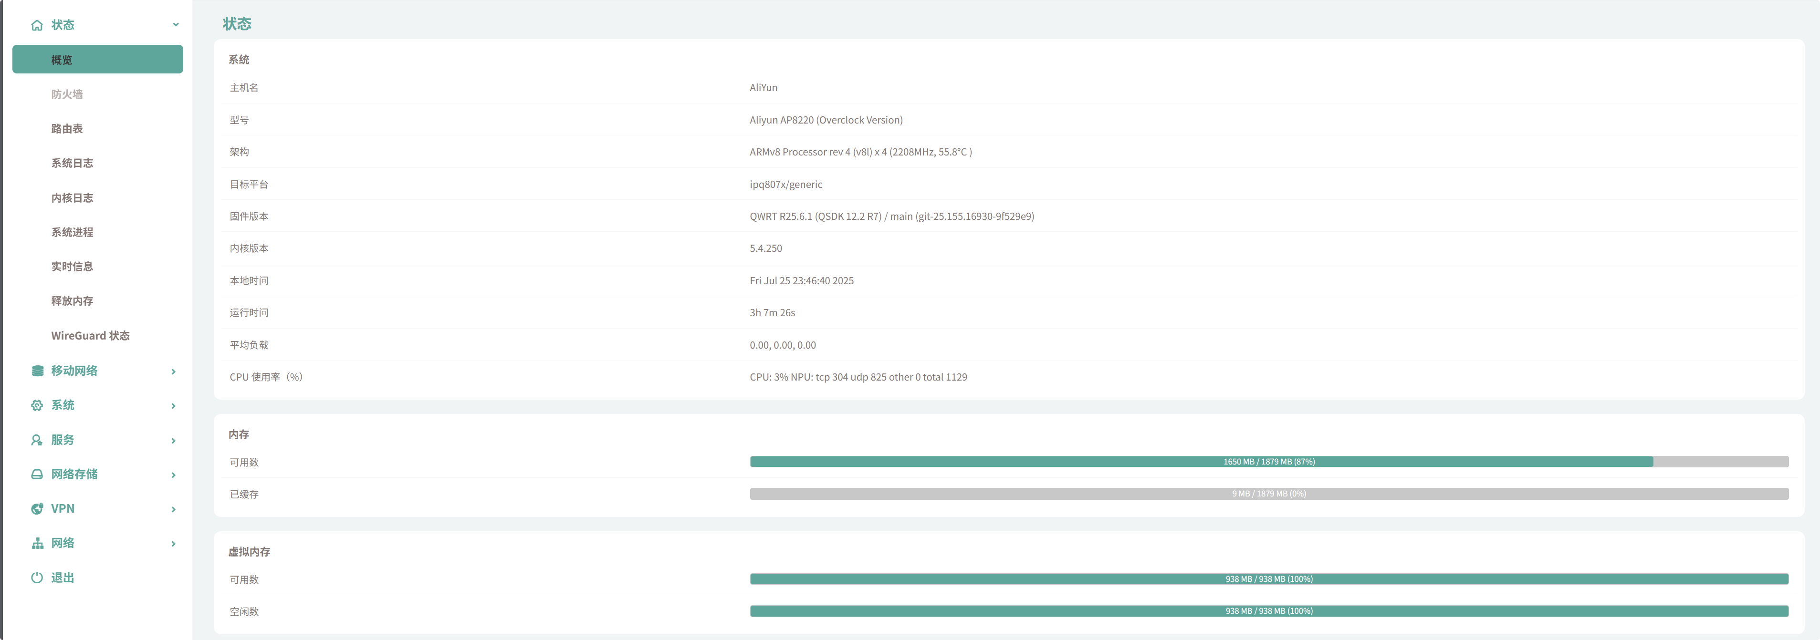Screen dimensions: 1820x640
Task: Open 系统日志 from sidebar
Action: [x=72, y=163]
